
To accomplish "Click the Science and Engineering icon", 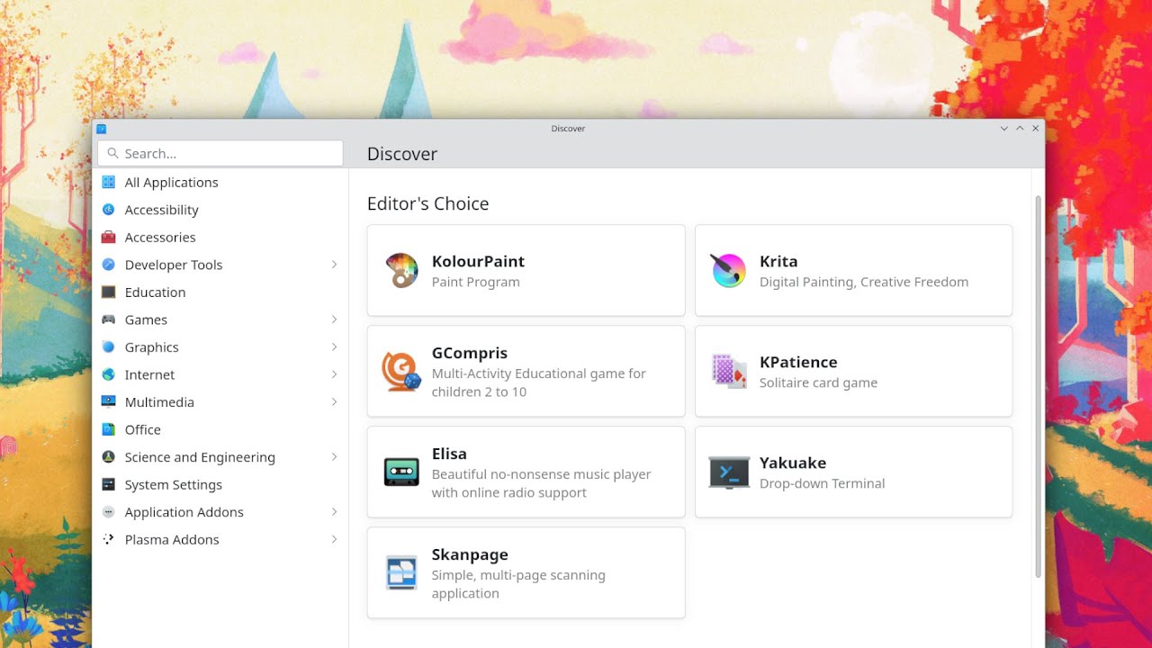I will (109, 457).
